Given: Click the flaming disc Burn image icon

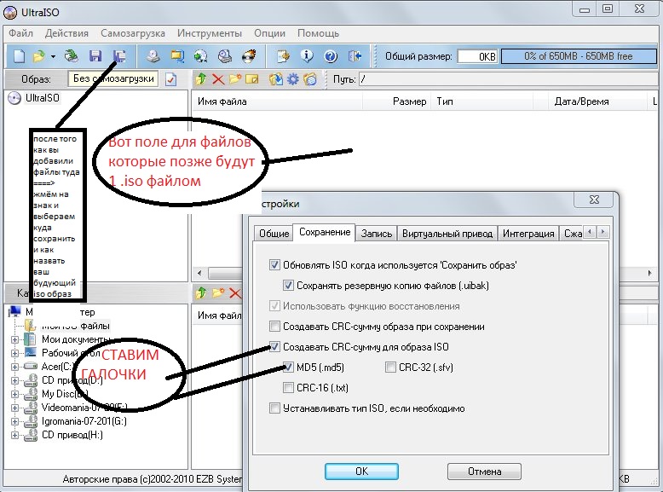Looking at the screenshot, I should (249, 55).
